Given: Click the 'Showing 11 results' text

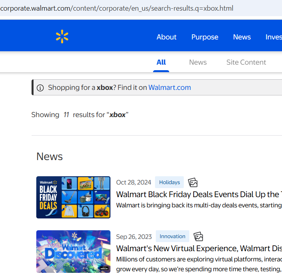Looking at the screenshot, I should [x=80, y=115].
